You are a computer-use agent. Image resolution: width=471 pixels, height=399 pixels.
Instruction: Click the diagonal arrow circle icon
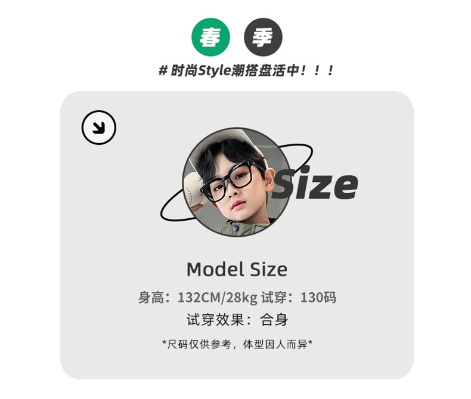coord(99,128)
